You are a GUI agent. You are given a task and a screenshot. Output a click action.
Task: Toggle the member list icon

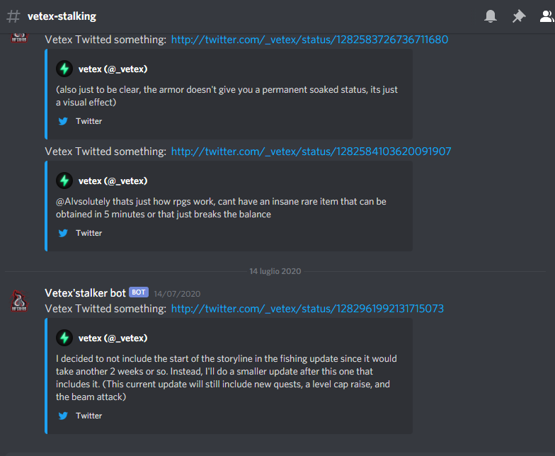[x=547, y=16]
